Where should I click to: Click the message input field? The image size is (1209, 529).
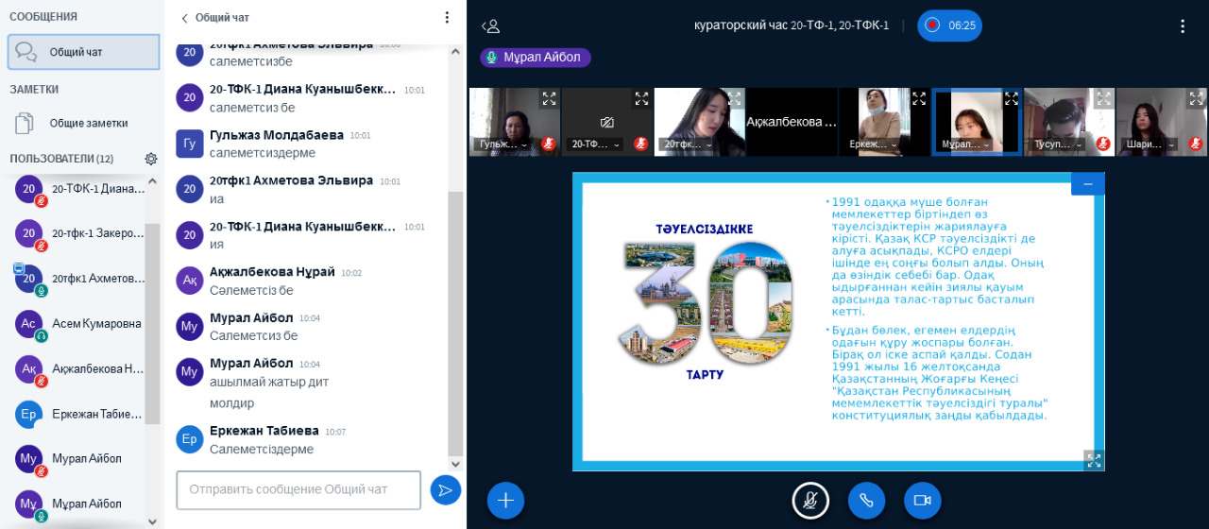pos(298,490)
